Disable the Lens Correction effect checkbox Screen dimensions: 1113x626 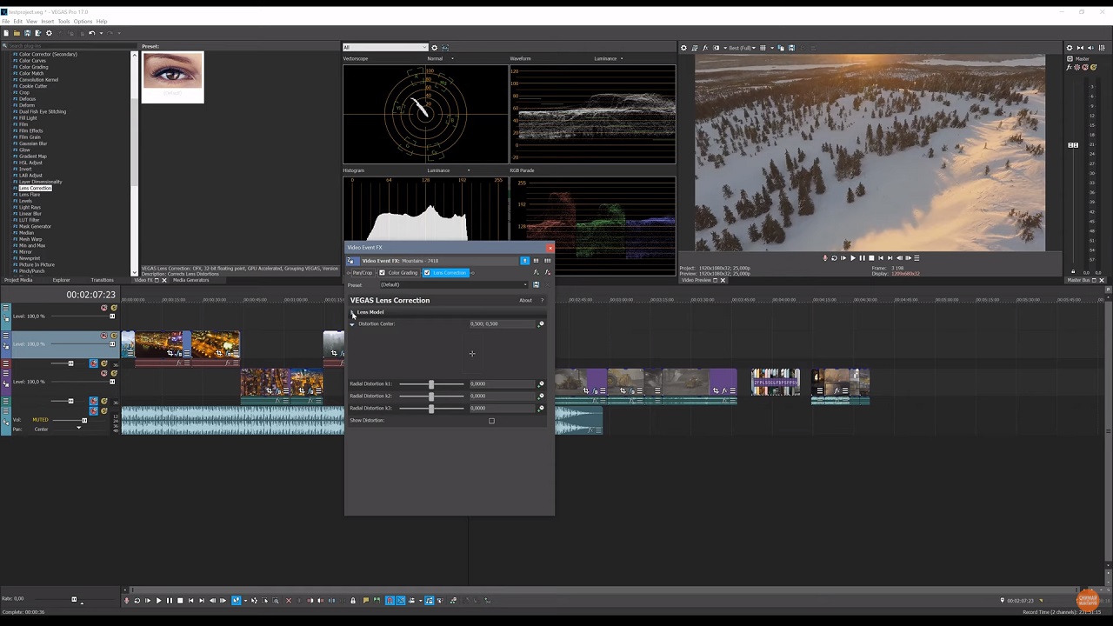(x=427, y=273)
